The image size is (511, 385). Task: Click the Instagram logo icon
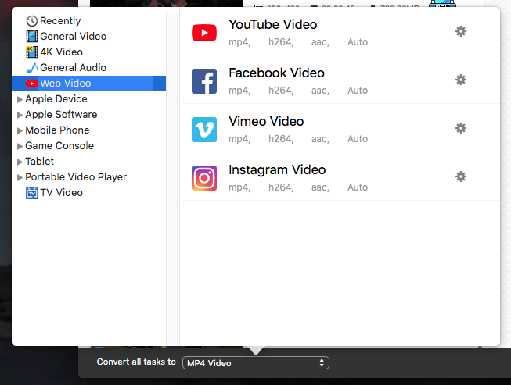pyautogui.click(x=204, y=178)
